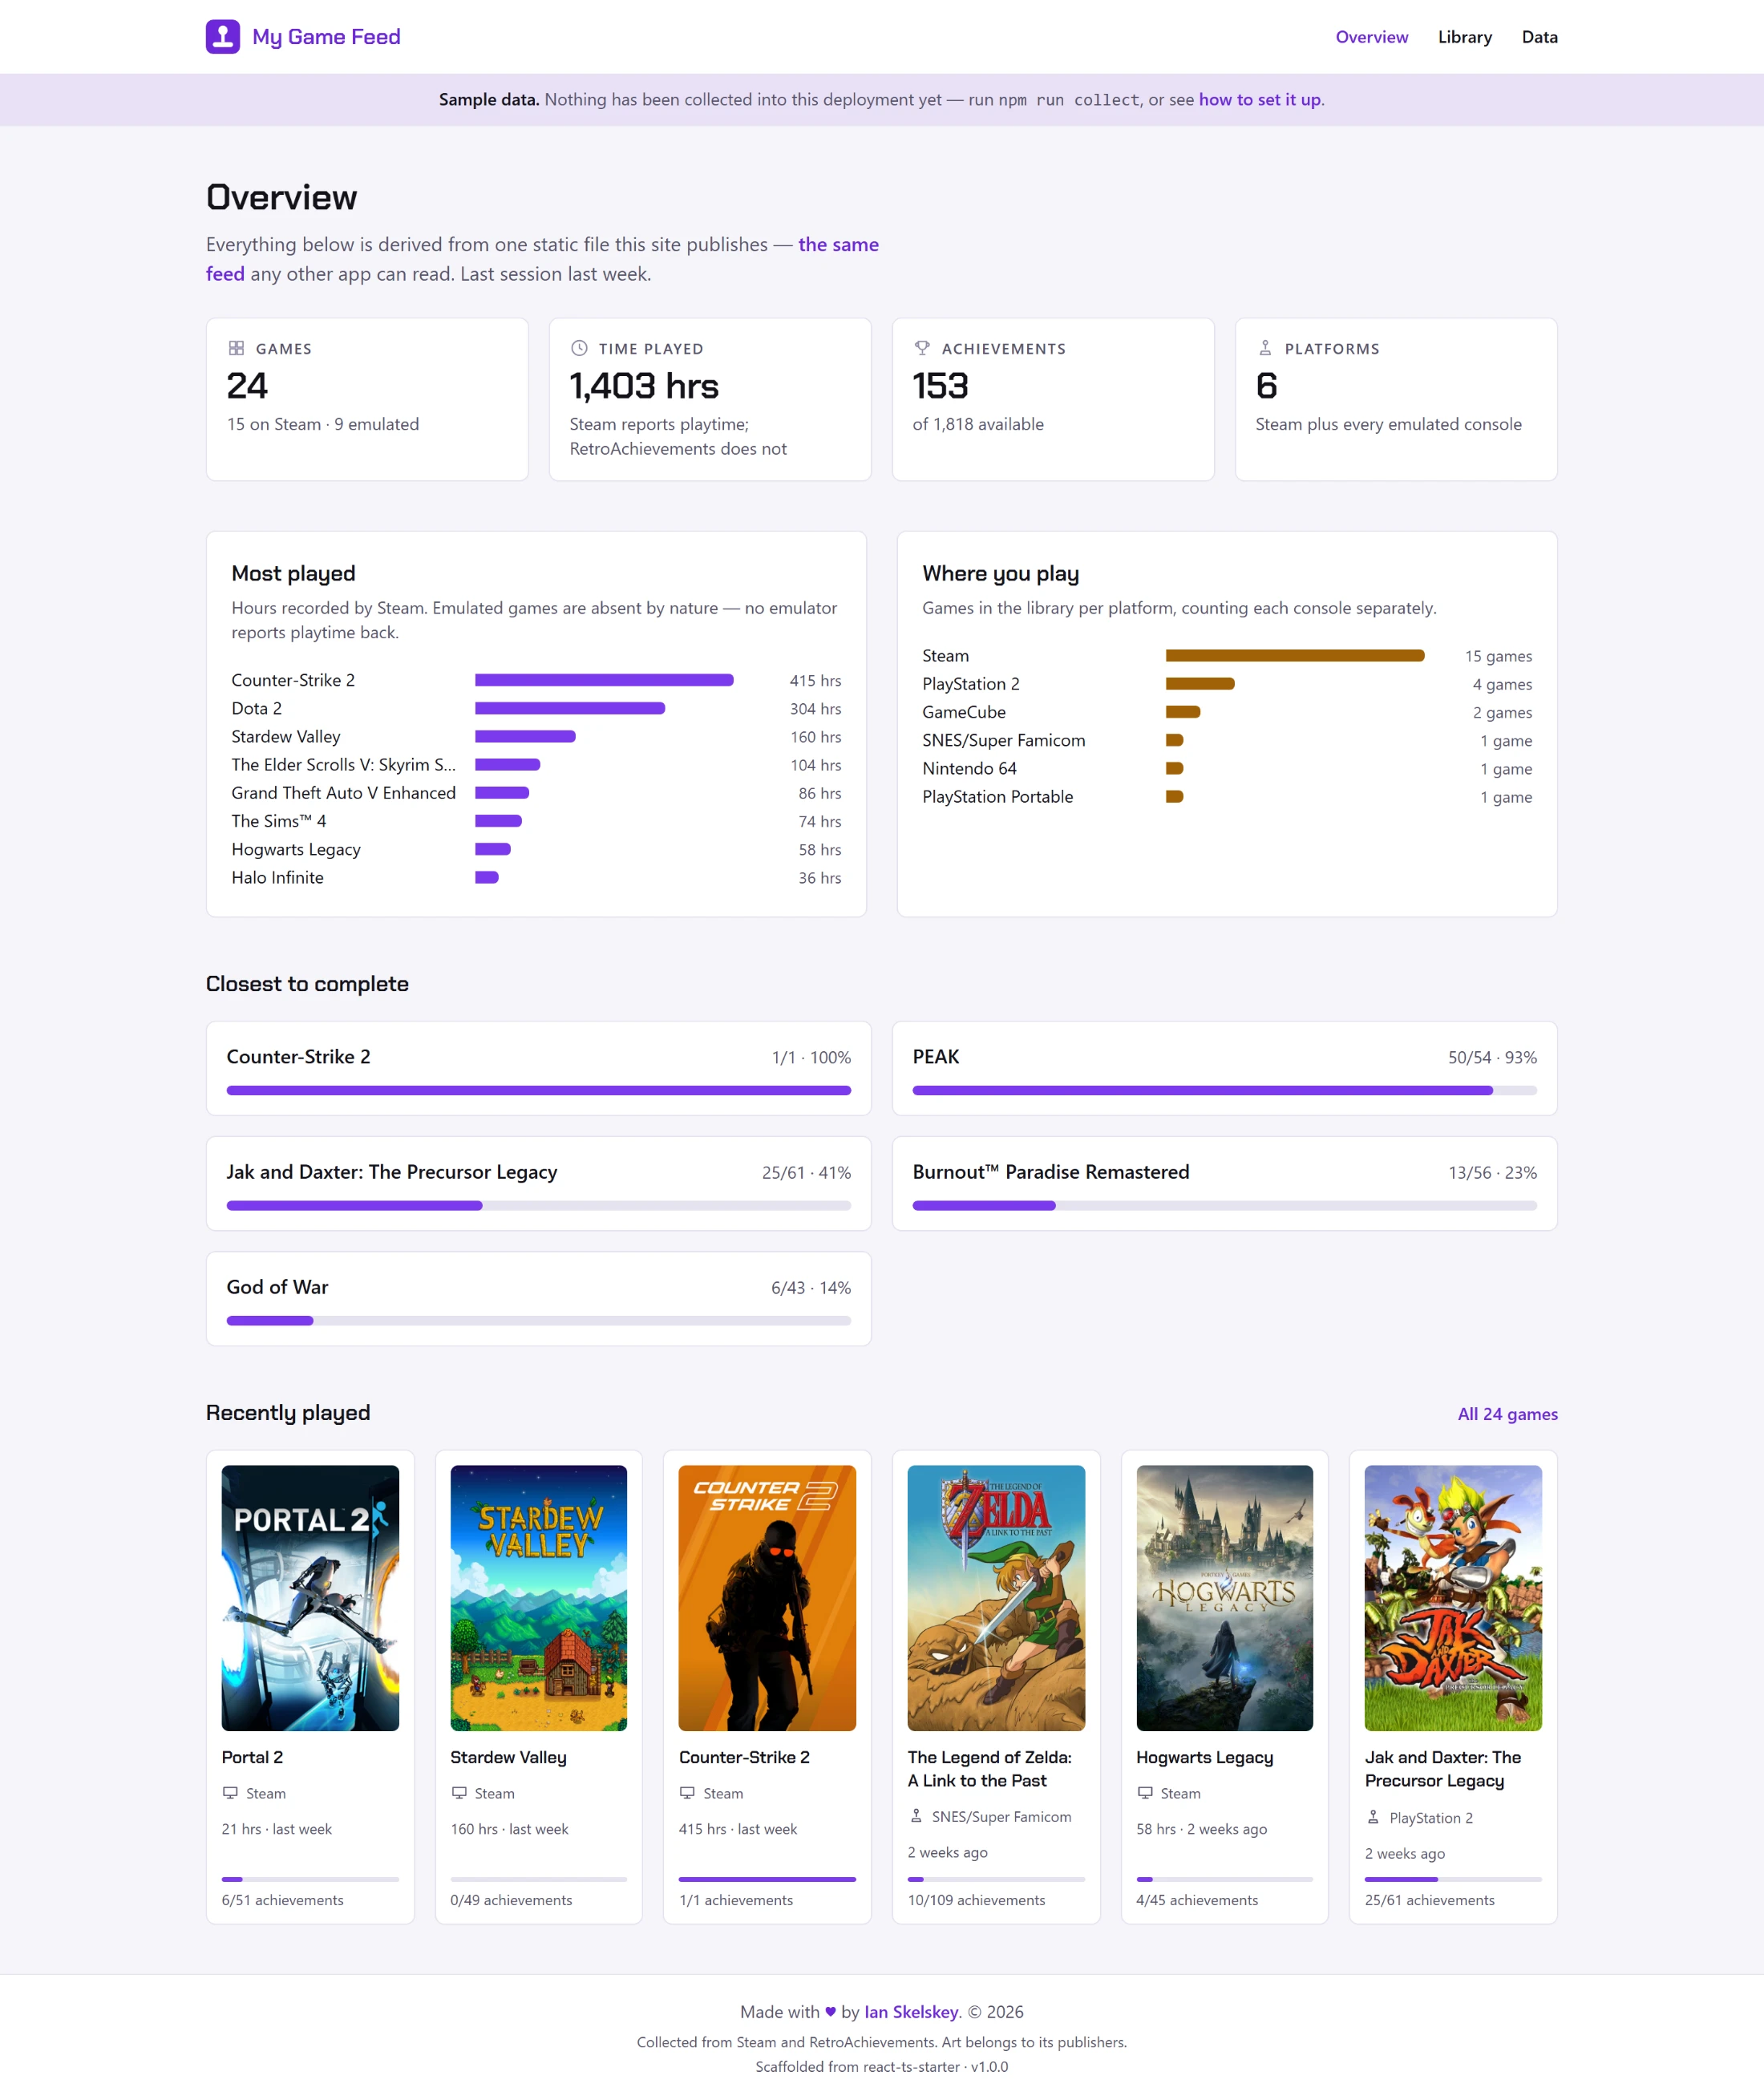This screenshot has width=1764, height=2100.
Task: Click the My Game Feed title link
Action: (x=326, y=37)
